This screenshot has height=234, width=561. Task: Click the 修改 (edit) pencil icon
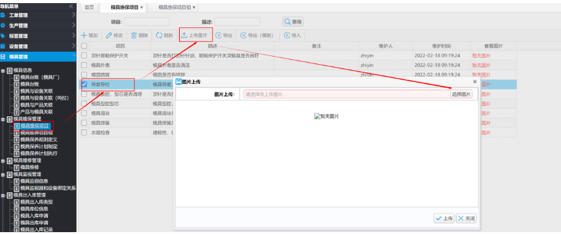109,35
